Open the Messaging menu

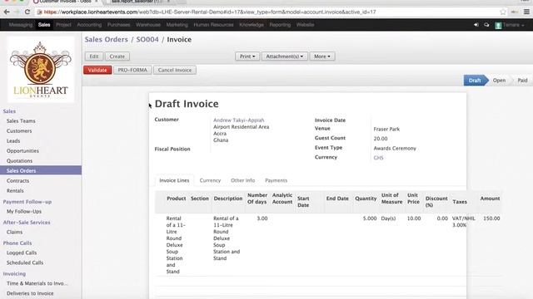click(21, 25)
